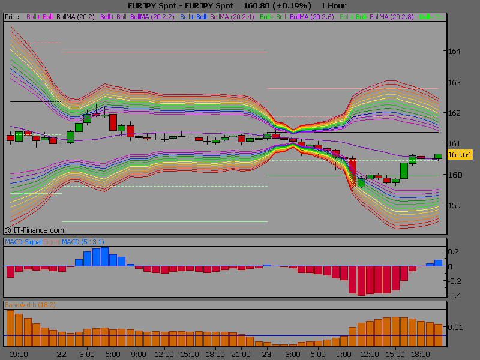Click the EURJPY Spot chart title
This screenshot has width=480, height=360.
[x=181, y=6]
